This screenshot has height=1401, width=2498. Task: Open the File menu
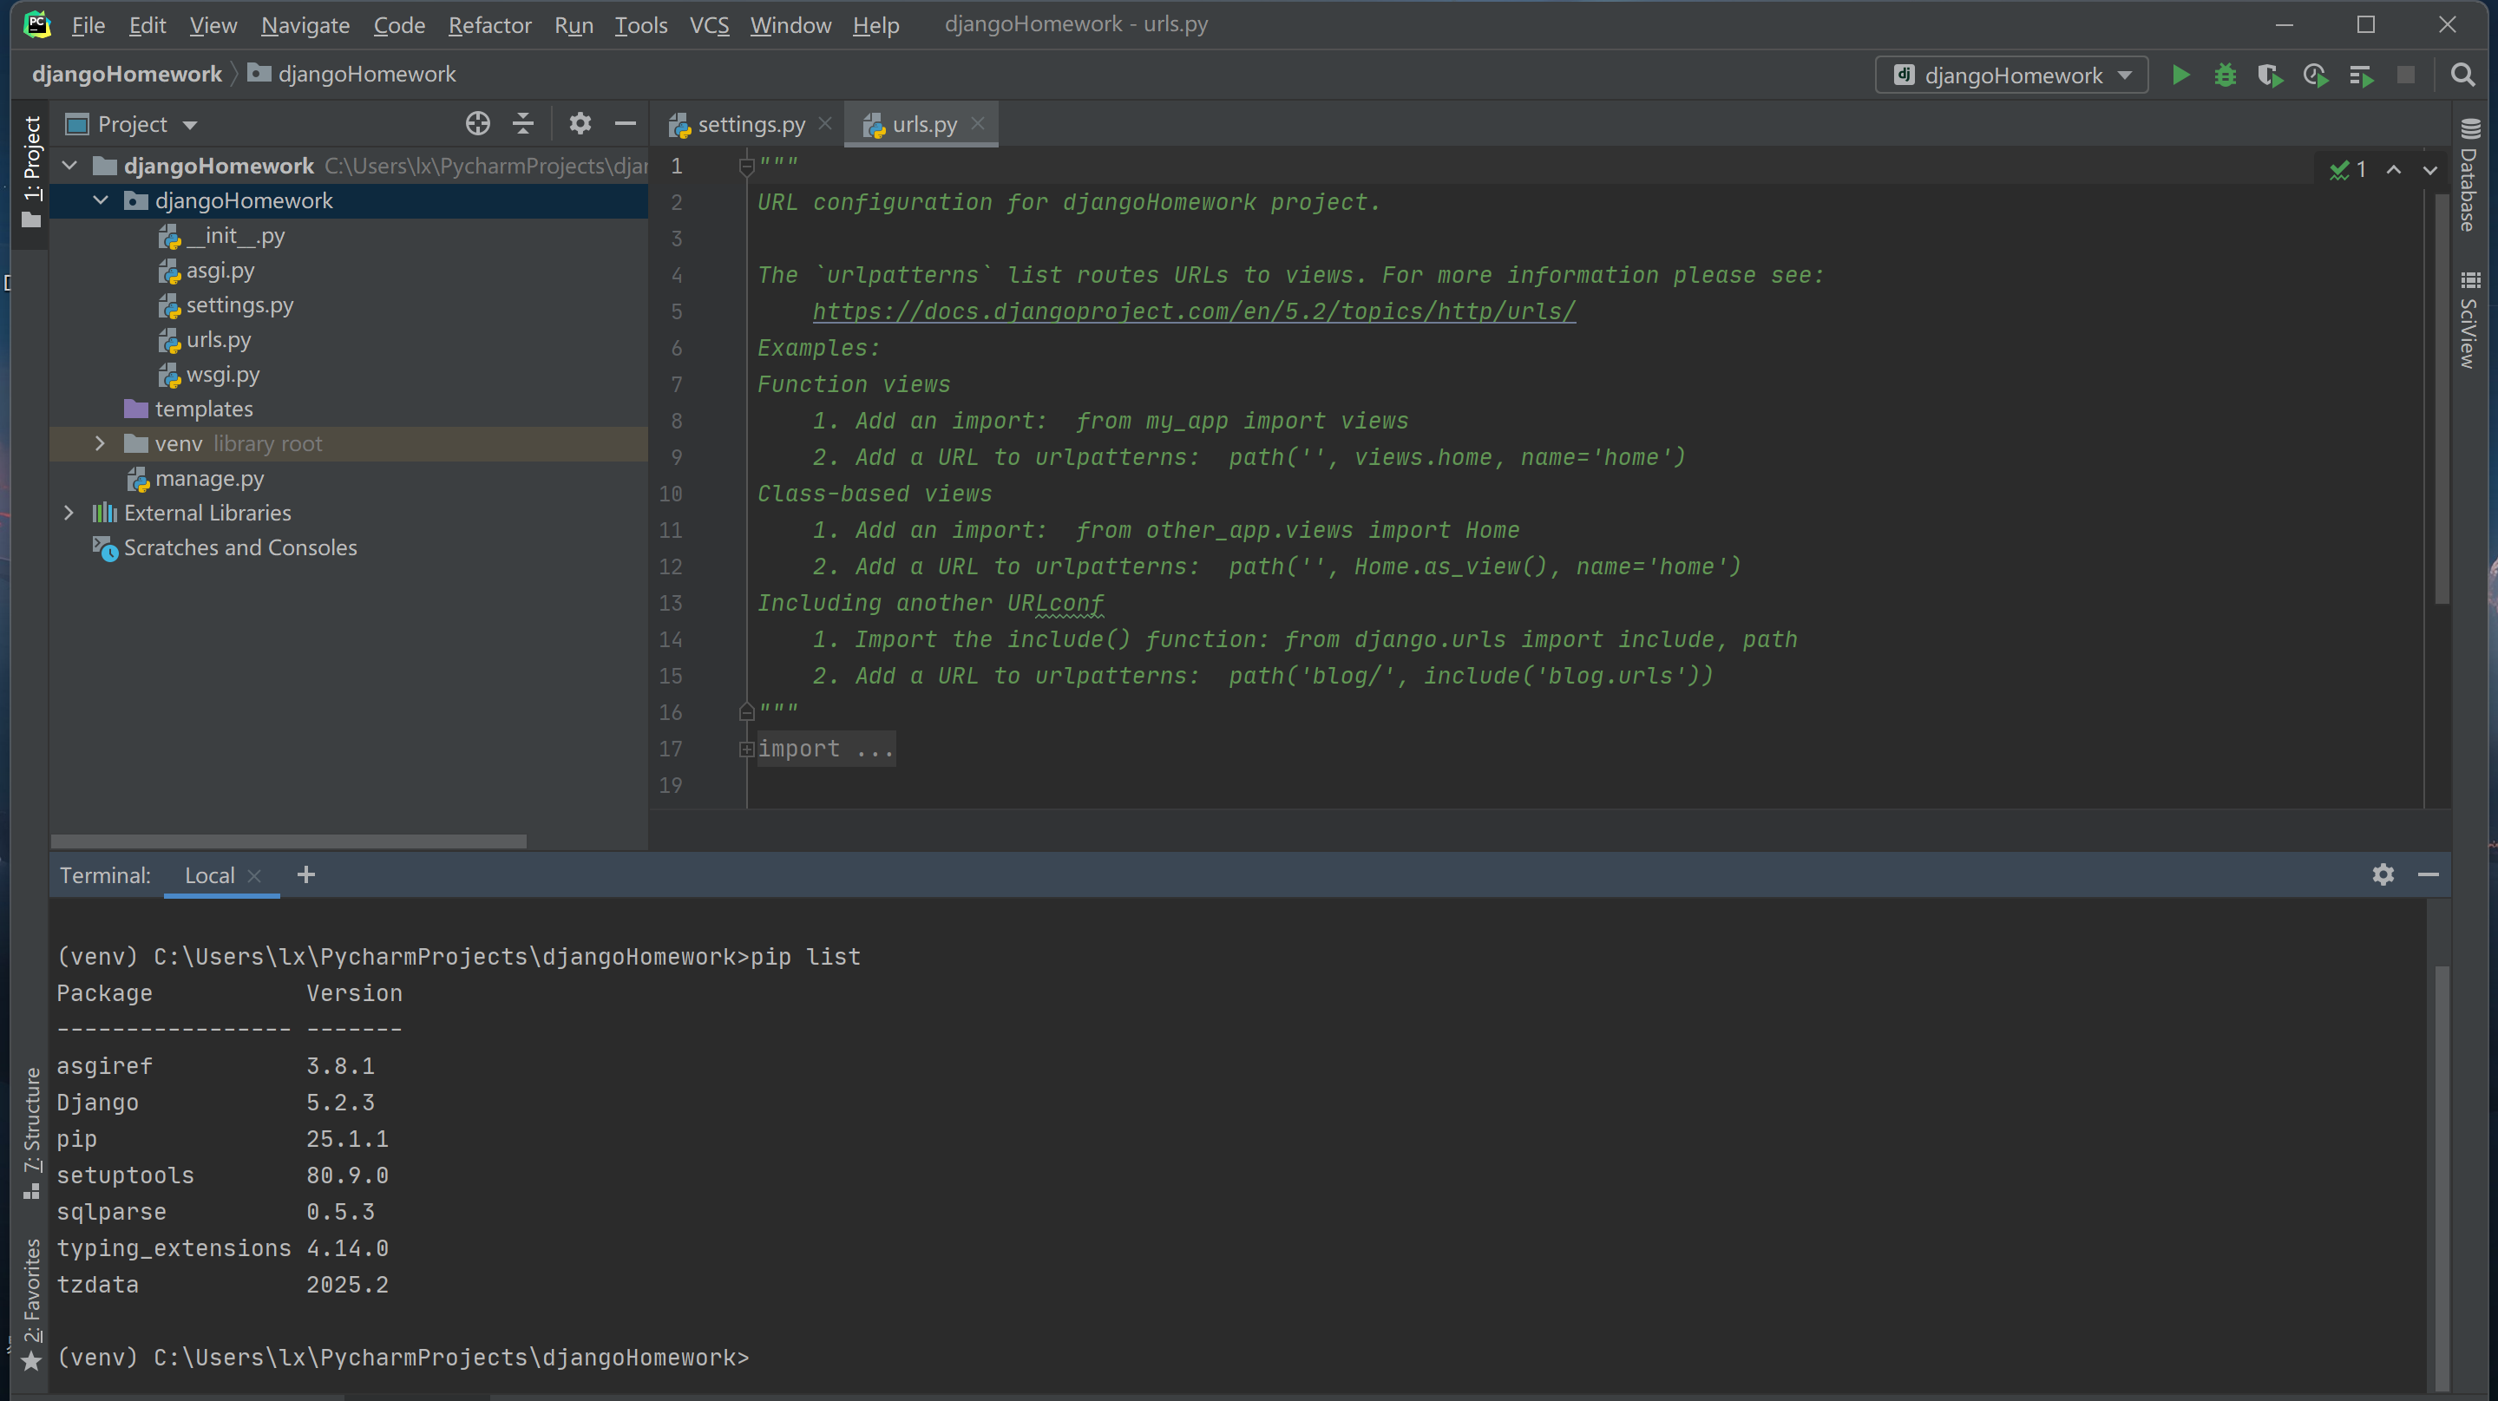[89, 25]
